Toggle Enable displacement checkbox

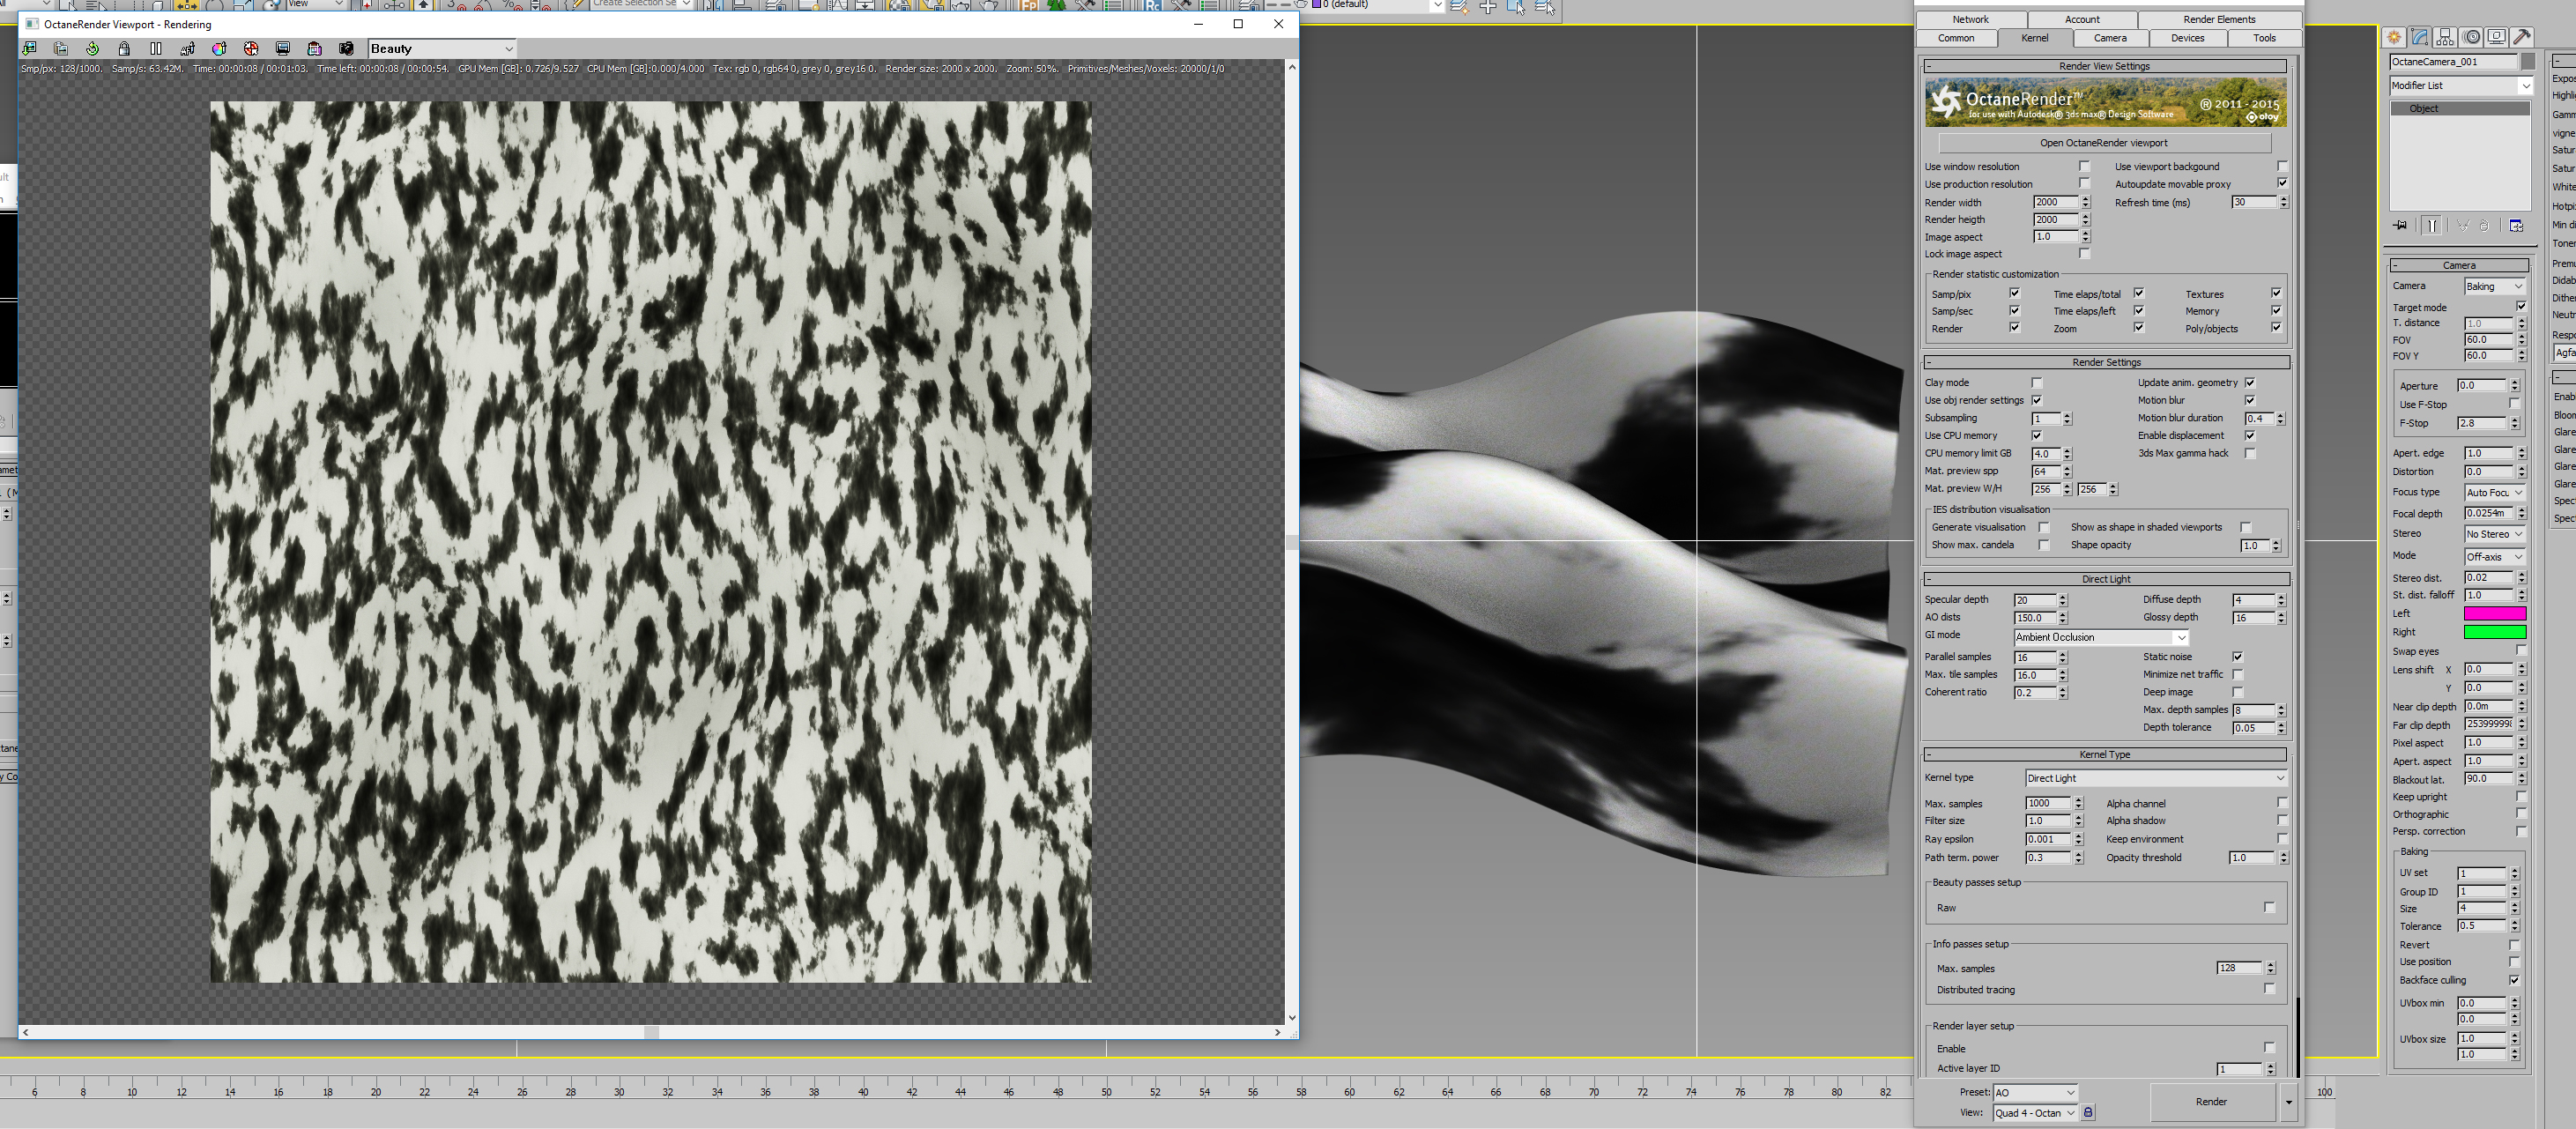pos(2250,436)
